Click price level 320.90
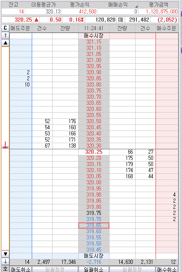182x272 pixels. 94,72
